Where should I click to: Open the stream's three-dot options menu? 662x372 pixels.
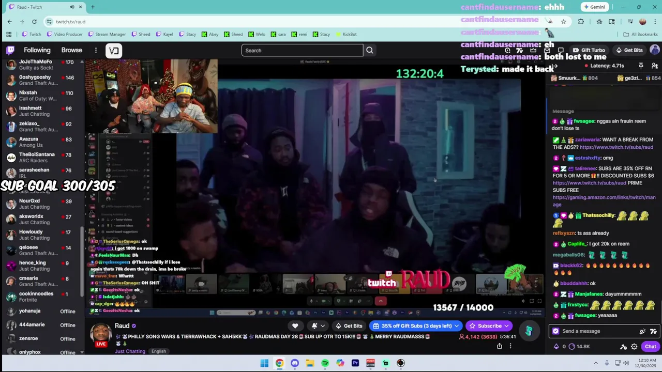(x=510, y=346)
